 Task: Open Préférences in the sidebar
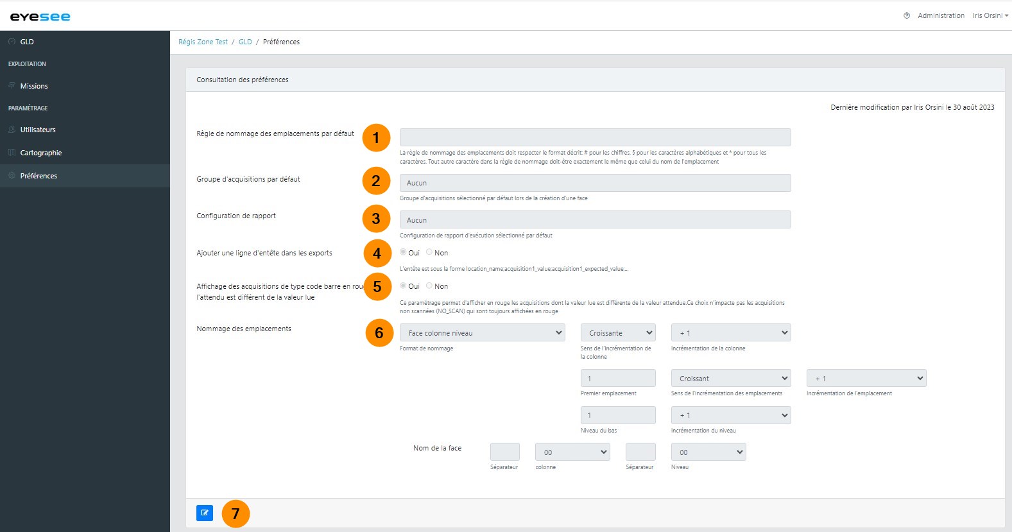coord(85,176)
